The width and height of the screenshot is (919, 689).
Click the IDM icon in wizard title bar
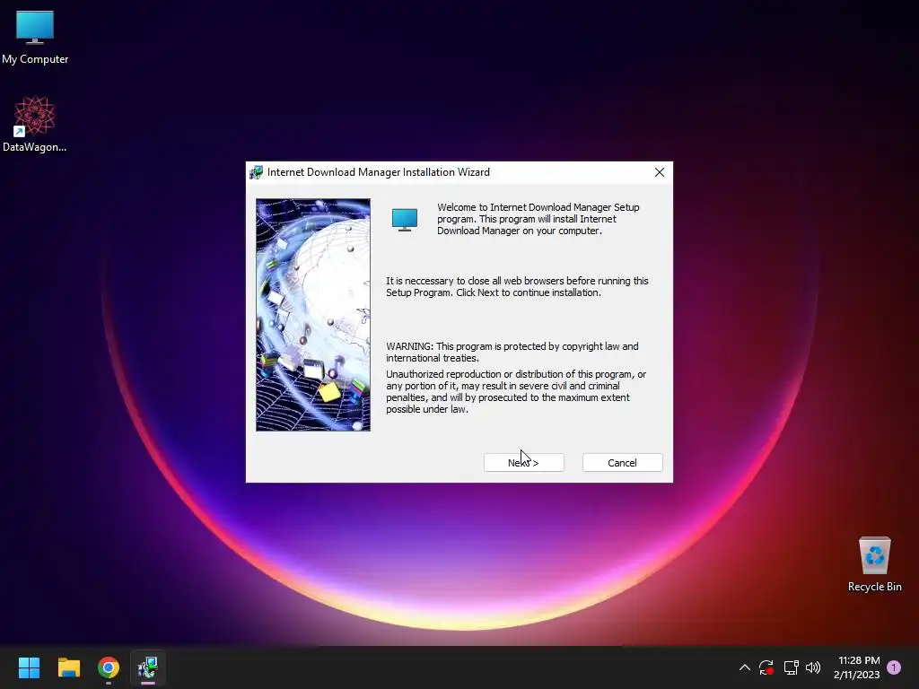(256, 172)
